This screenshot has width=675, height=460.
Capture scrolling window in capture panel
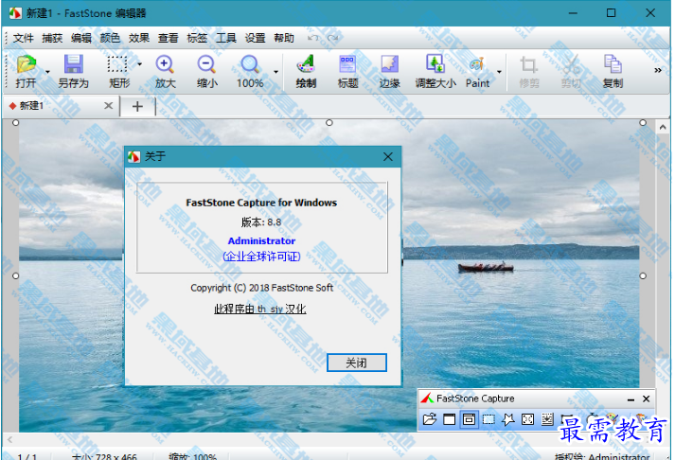(547, 418)
